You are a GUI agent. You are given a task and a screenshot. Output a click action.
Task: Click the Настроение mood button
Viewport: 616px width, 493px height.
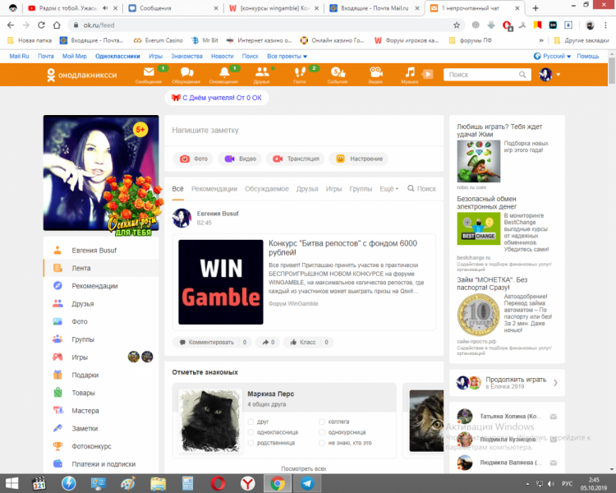(359, 159)
